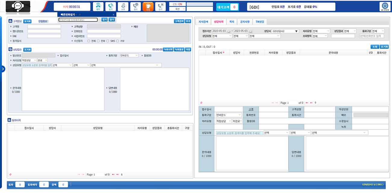The image size is (392, 193).
Task: Click the orange 이석 coffee cup icon
Action: [x=148, y=6]
